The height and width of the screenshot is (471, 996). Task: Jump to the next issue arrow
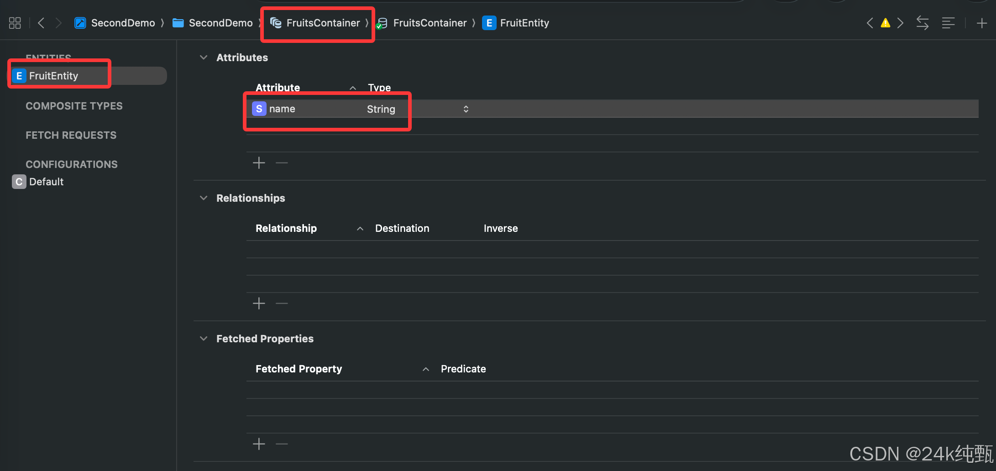[x=900, y=23]
